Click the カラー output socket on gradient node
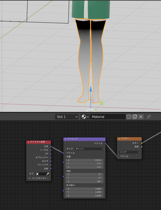Screen dimensions: 161x210 coord(142,143)
